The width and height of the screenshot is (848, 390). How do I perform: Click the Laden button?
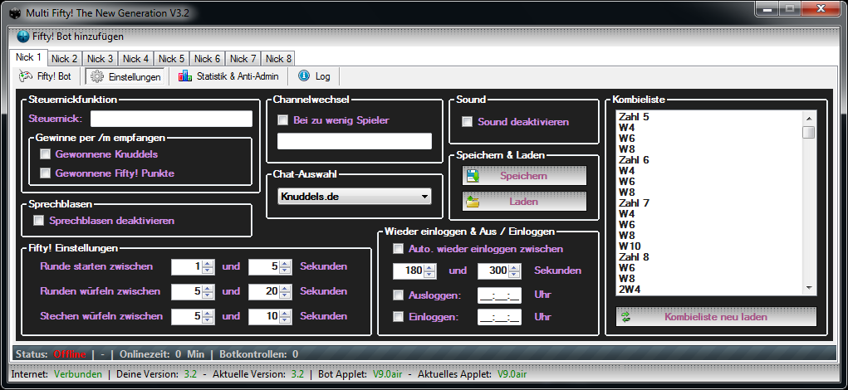click(524, 202)
